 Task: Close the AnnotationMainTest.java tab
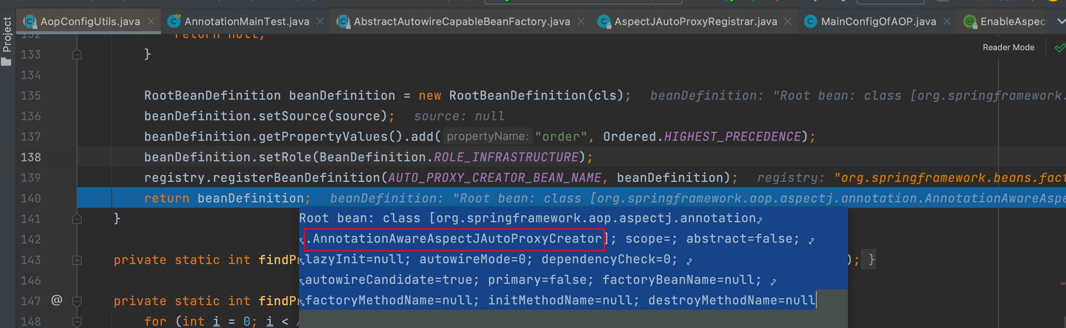(x=320, y=21)
